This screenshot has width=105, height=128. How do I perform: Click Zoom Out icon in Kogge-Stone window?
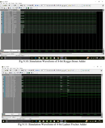[18, 8]
